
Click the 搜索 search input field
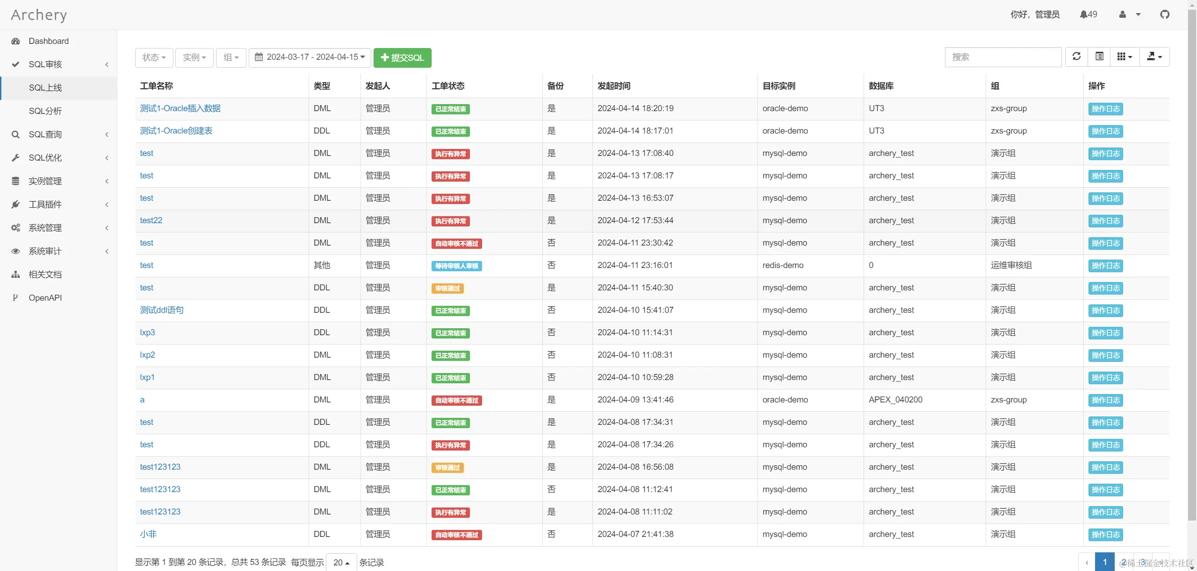click(1003, 57)
